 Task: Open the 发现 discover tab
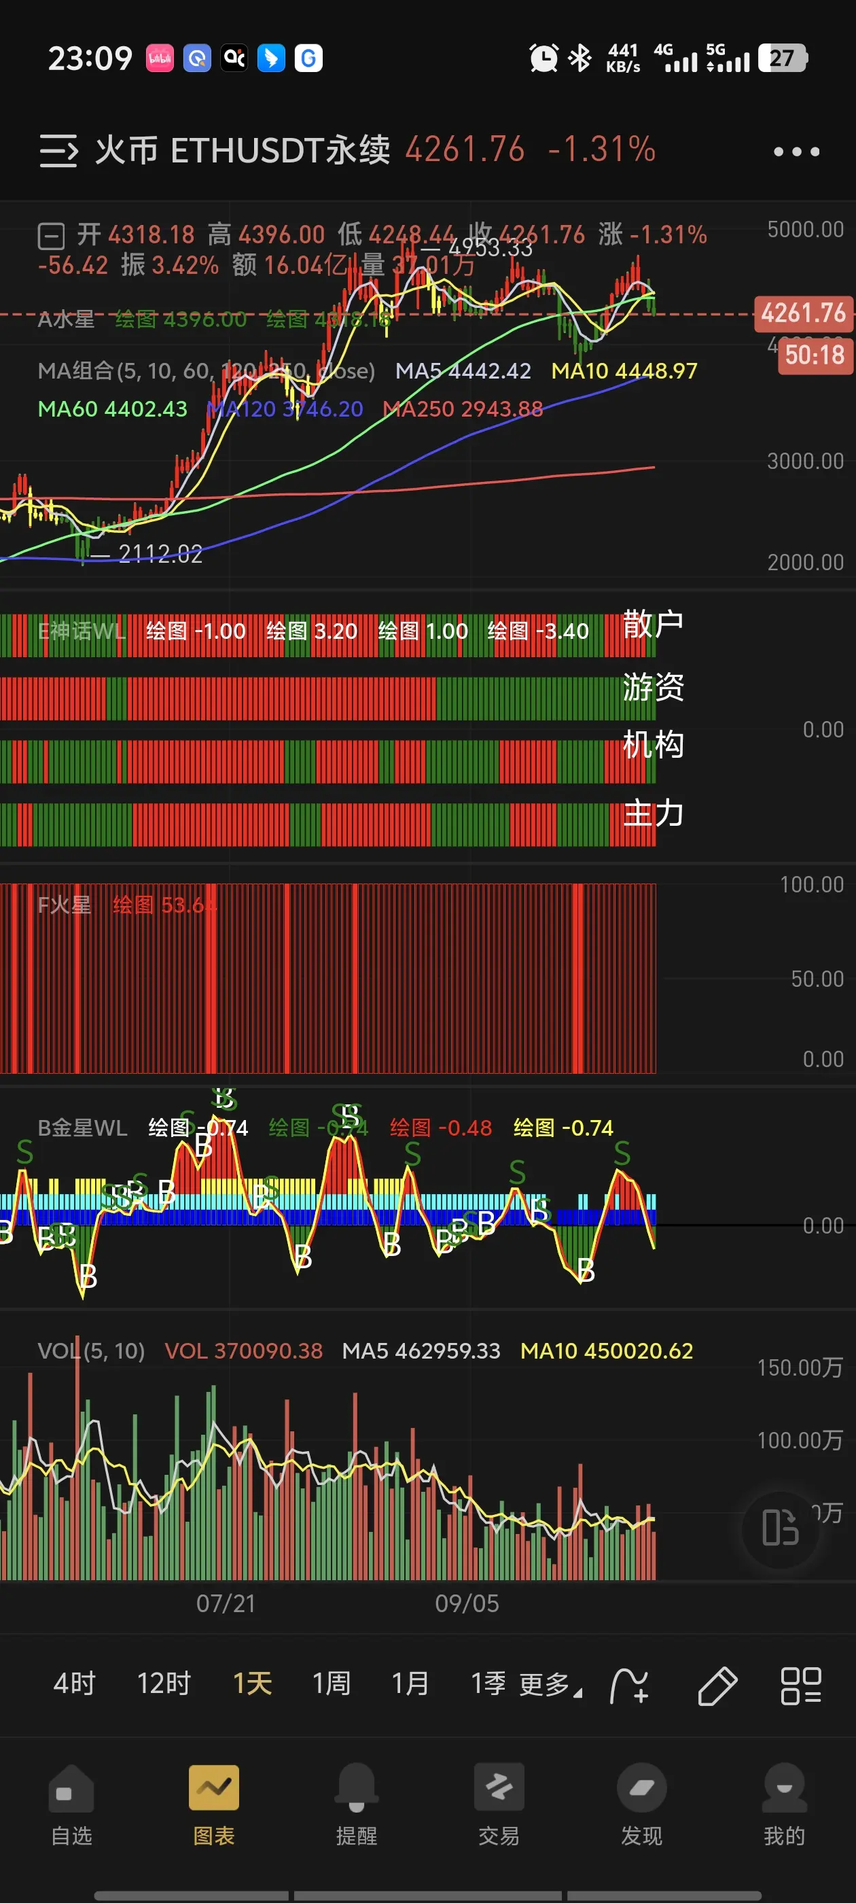pyautogui.click(x=642, y=1804)
